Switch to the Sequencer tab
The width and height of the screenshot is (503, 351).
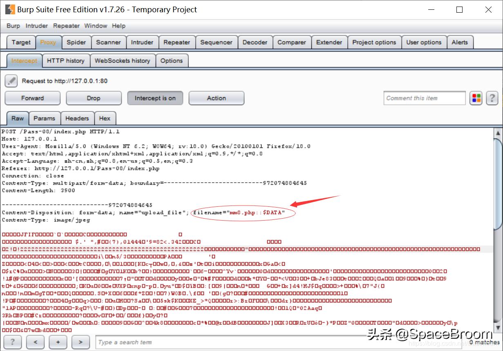pos(216,42)
